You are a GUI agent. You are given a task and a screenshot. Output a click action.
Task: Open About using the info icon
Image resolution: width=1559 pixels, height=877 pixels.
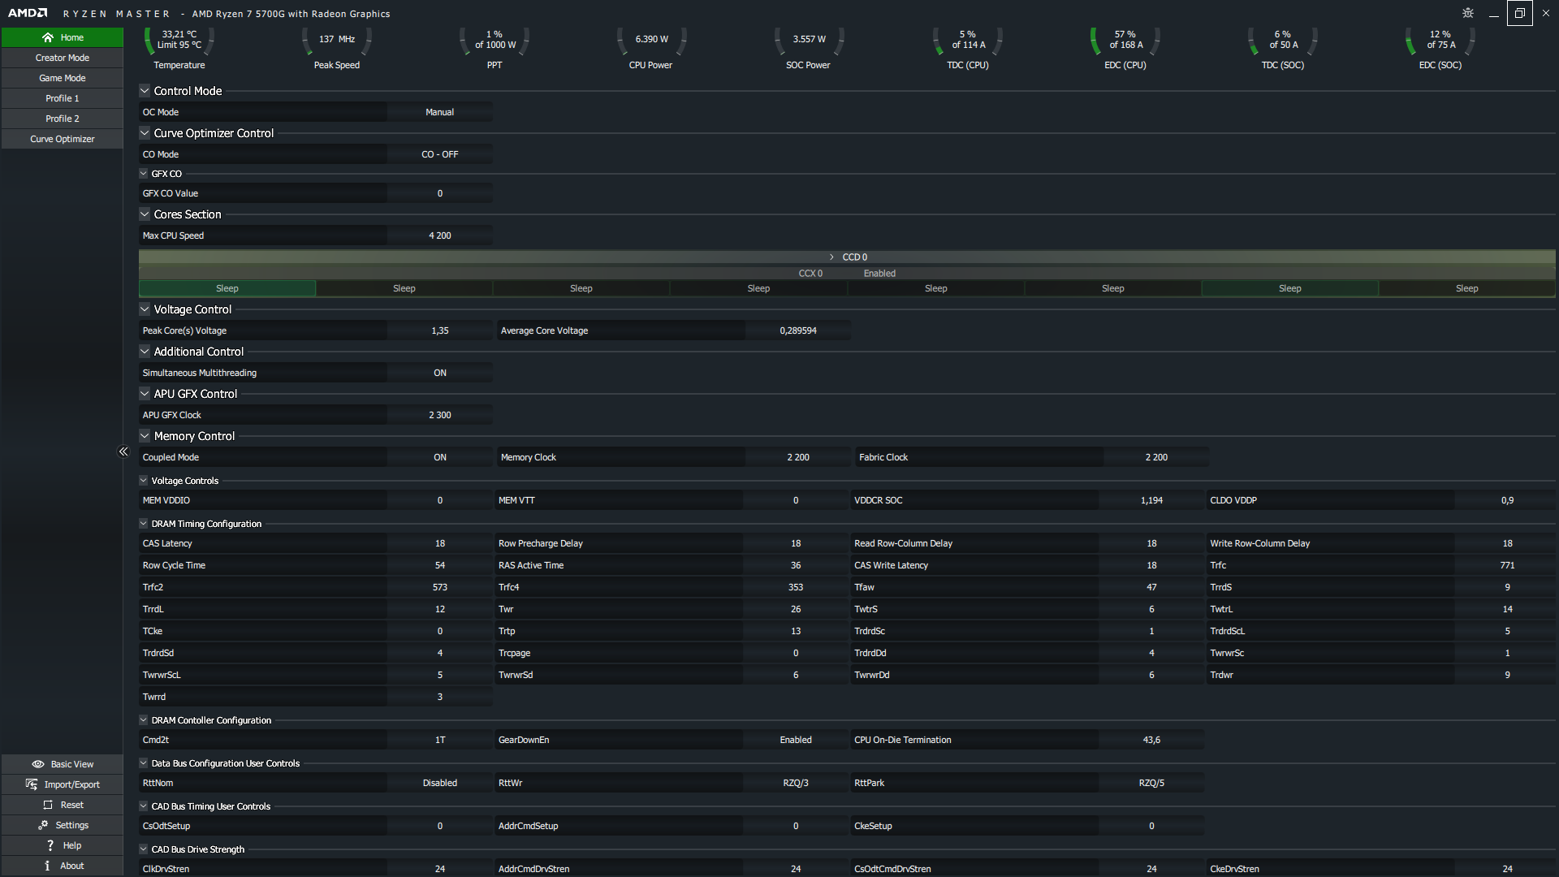(48, 866)
